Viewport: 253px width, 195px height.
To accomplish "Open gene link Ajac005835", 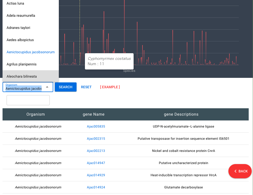I will pyautogui.click(x=96, y=126).
